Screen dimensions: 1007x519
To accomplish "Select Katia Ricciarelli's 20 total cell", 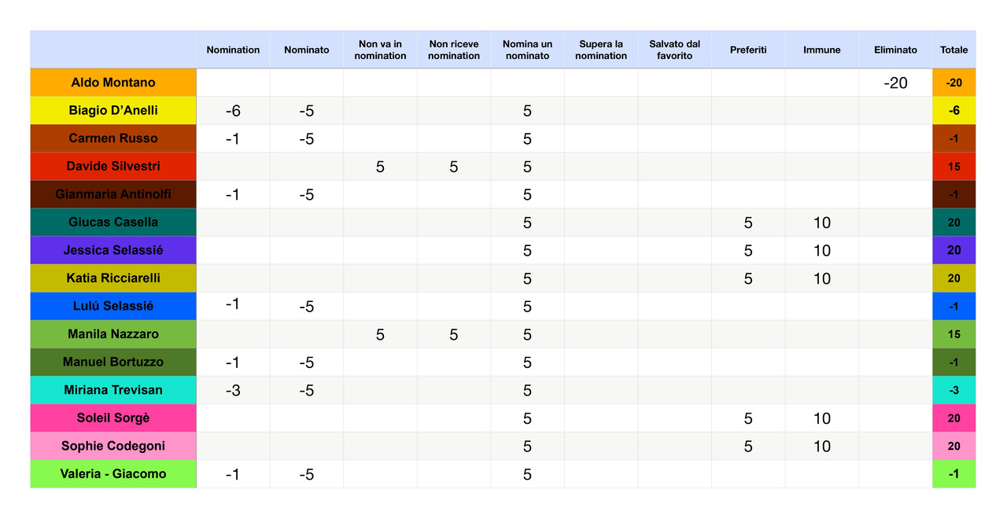I will [x=954, y=278].
